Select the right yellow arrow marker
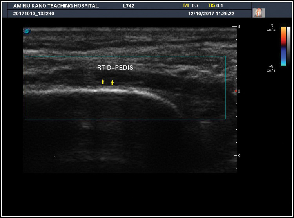The width and height of the screenshot is (294, 218). pos(113,82)
